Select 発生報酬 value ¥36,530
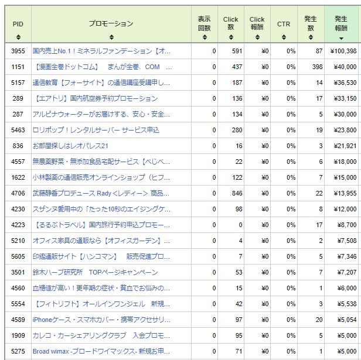The width and height of the screenshot is (361, 360). [345, 83]
